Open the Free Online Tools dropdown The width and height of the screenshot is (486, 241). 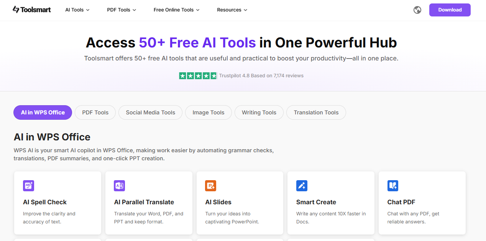176,10
